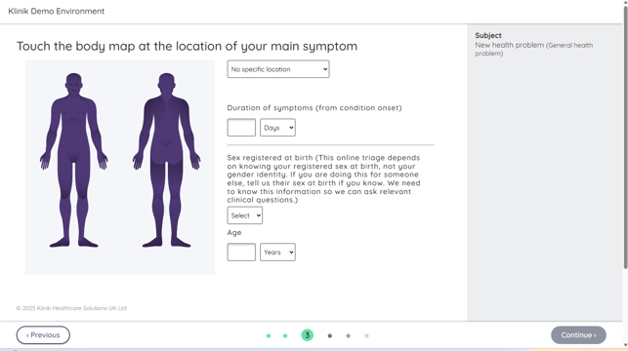This screenshot has height=351, width=628.
Task: Touch the buttocks on the rear-facing figure
Action: [167, 154]
